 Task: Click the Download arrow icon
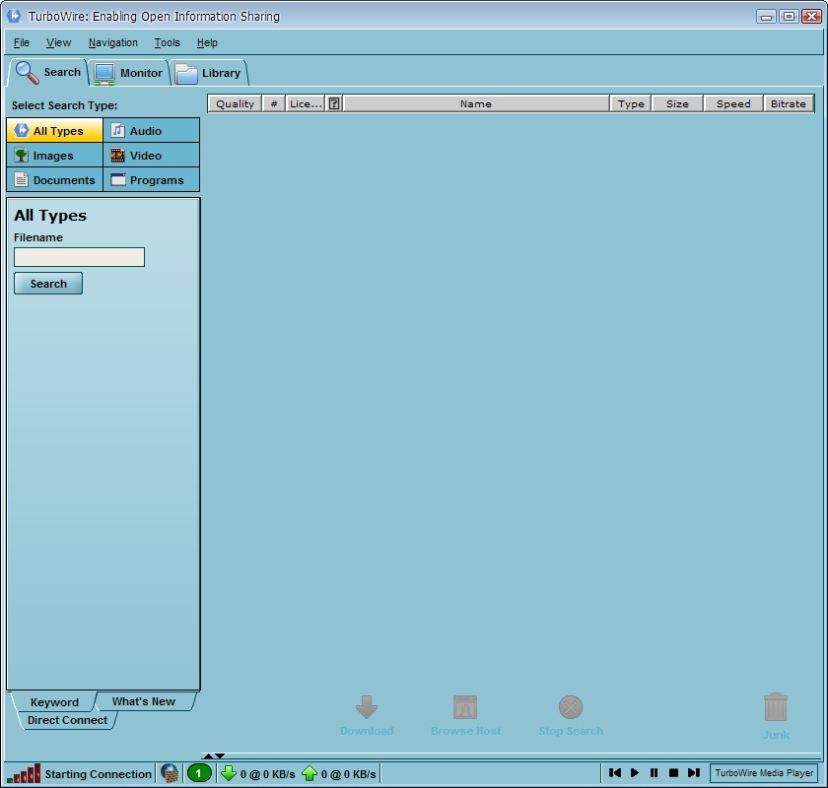click(367, 707)
